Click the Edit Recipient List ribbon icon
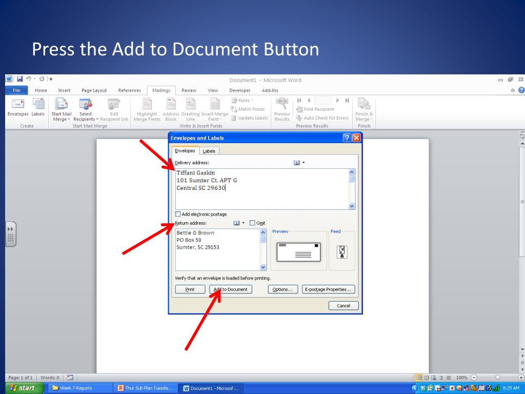Screen dimensions: 525x394 [114, 110]
